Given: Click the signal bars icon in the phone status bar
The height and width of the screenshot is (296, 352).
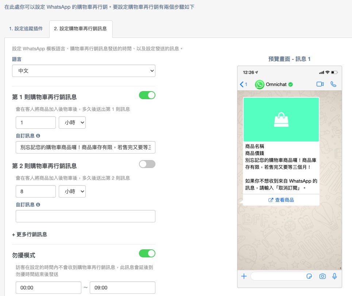Looking at the screenshot, I should 321,73.
